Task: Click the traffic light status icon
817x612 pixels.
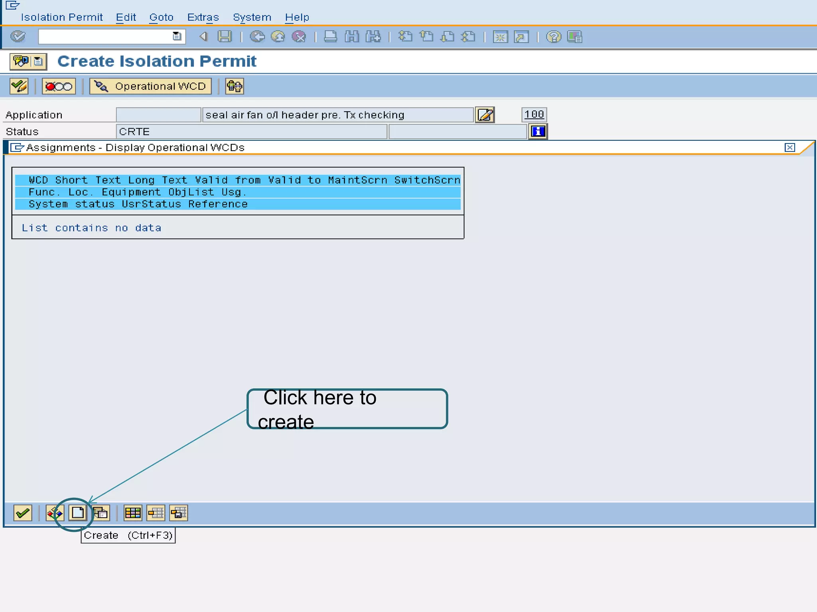Action: (x=59, y=86)
